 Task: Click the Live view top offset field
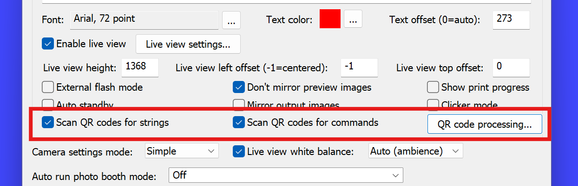click(511, 68)
